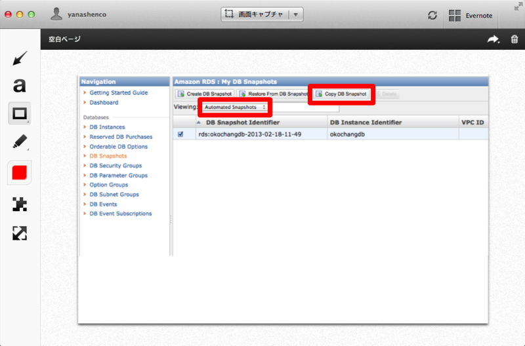The image size is (525, 346).
Task: Open Orderable DB Options link
Action: tap(119, 146)
